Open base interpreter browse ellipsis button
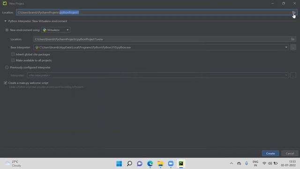 click(293, 47)
